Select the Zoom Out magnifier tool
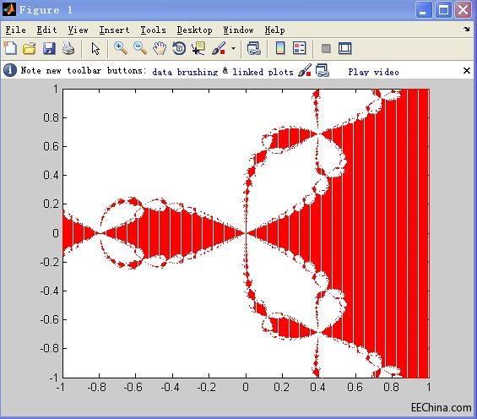Screen dimensions: 477x419 (140, 48)
